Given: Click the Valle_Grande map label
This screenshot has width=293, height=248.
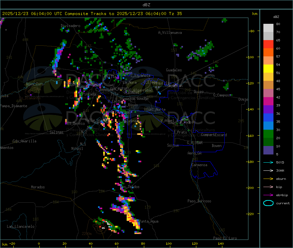Looking at the screenshot, I should (x=97, y=120).
